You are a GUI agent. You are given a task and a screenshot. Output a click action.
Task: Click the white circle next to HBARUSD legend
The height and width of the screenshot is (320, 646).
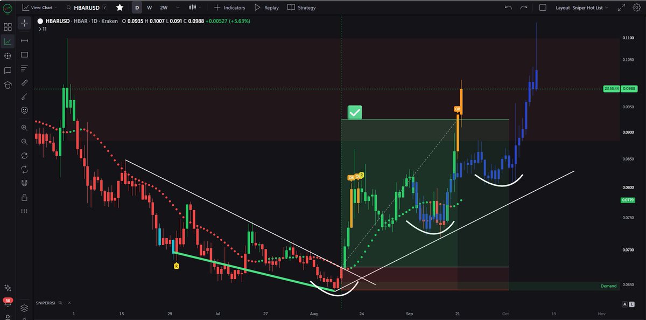point(40,21)
